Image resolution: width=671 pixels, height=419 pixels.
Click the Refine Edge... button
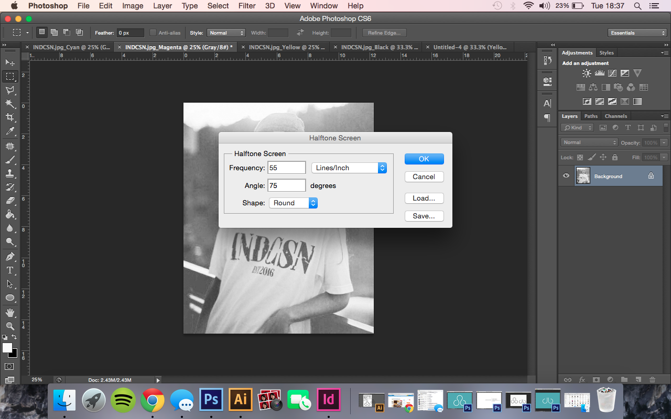(384, 33)
